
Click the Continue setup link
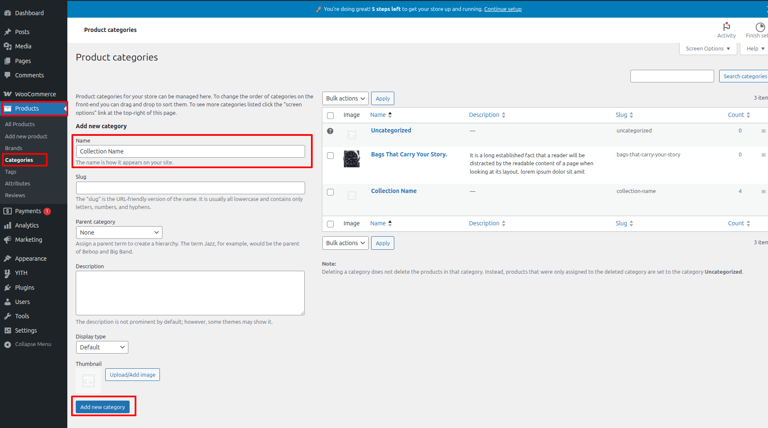point(502,9)
